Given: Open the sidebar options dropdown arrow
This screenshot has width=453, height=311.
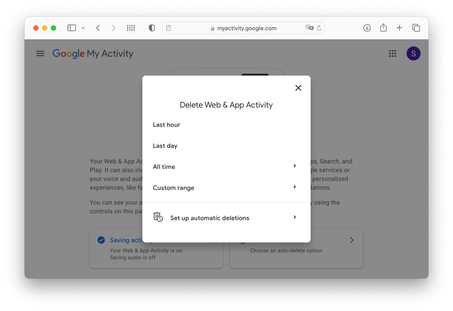Looking at the screenshot, I should (83, 28).
